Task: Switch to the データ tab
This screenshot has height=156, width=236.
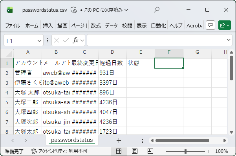Action: [x=111, y=25]
